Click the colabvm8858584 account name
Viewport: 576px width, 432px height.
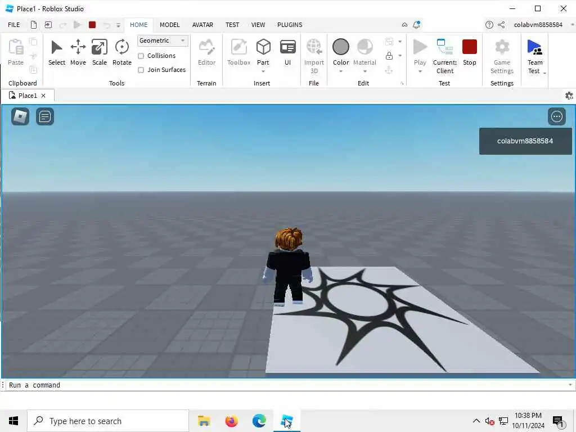point(538,25)
